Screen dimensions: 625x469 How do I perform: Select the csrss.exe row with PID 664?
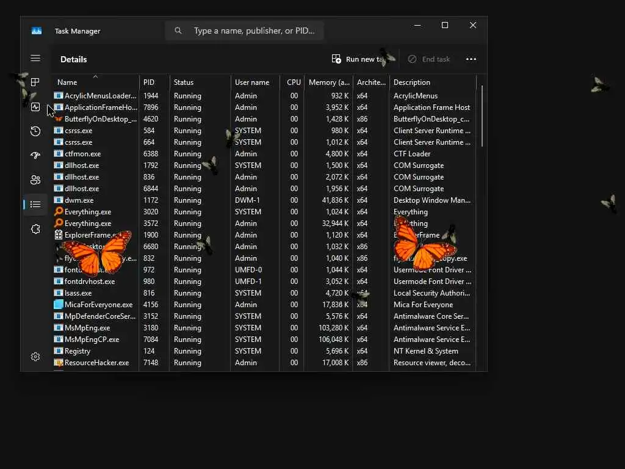click(x=264, y=142)
